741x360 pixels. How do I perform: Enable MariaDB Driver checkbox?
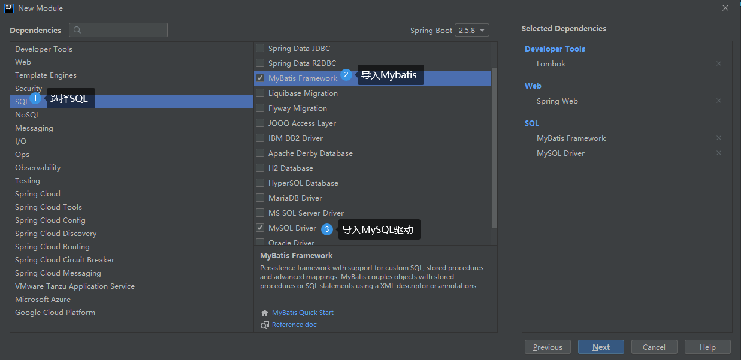pyautogui.click(x=260, y=198)
